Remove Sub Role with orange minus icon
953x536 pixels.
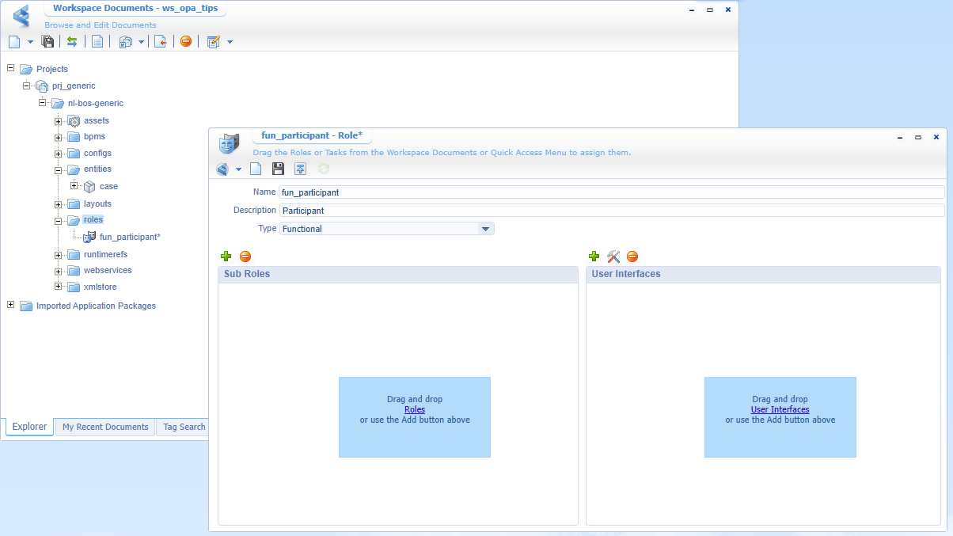[245, 257]
